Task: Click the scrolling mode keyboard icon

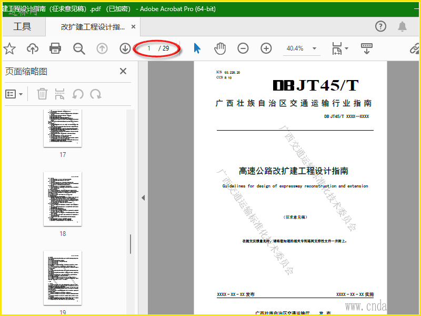Action: tap(366, 48)
